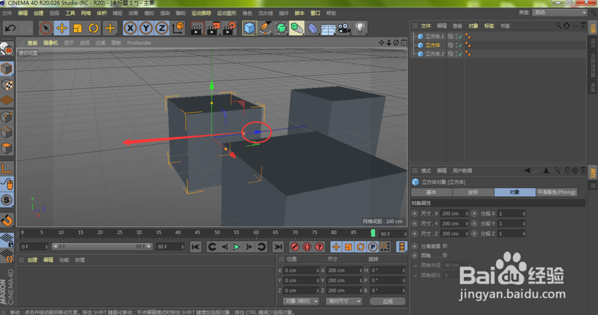The image size is (598, 315).
Task: Switch to Texture mode checkered cube
Action: [7, 85]
